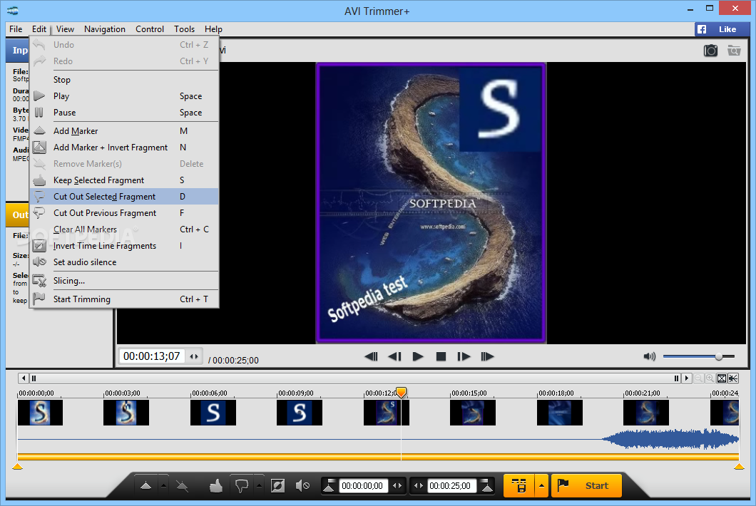Adjust the volume slider handle

click(719, 356)
